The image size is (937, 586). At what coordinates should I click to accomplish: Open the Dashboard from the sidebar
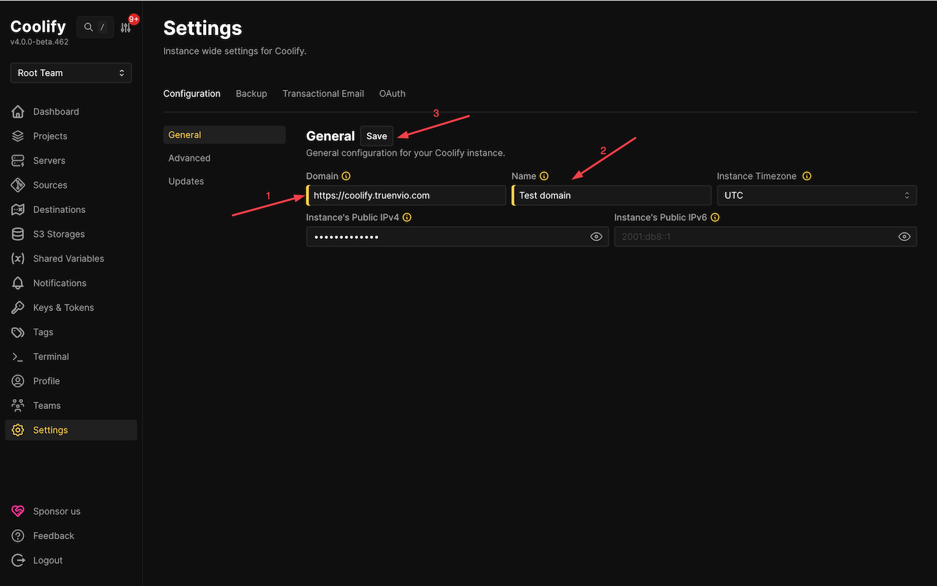click(56, 111)
